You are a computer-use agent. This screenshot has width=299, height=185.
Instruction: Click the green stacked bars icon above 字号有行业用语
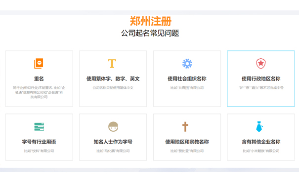point(39,127)
